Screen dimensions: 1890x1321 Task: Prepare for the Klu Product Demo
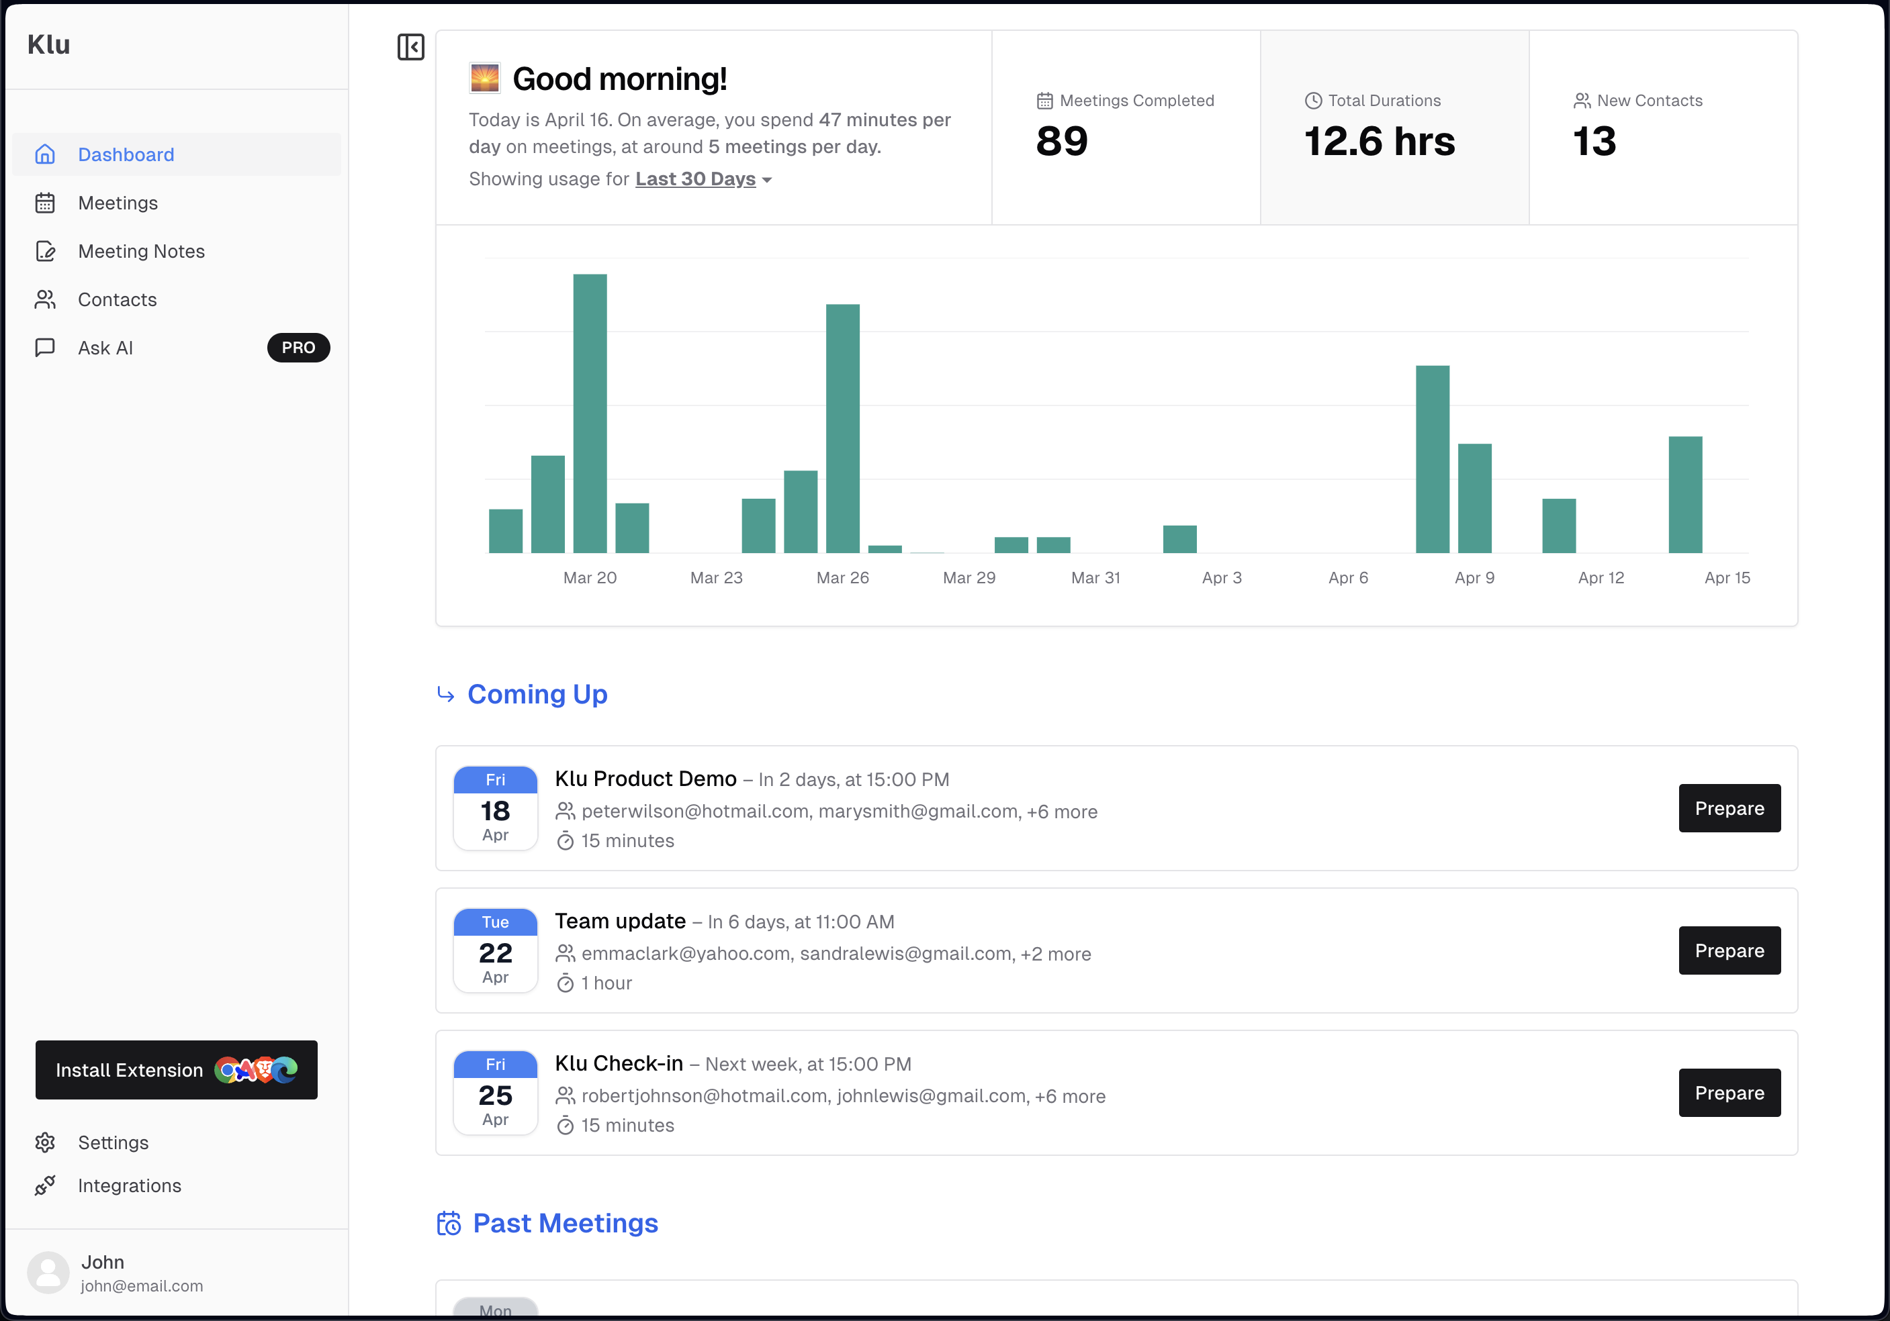(1729, 808)
